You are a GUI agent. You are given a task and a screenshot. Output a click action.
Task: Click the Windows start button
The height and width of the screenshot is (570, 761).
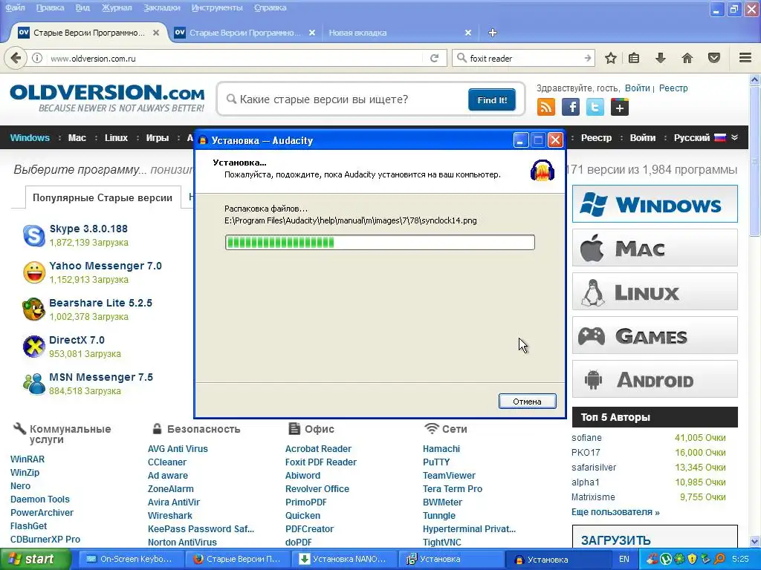[35, 560]
